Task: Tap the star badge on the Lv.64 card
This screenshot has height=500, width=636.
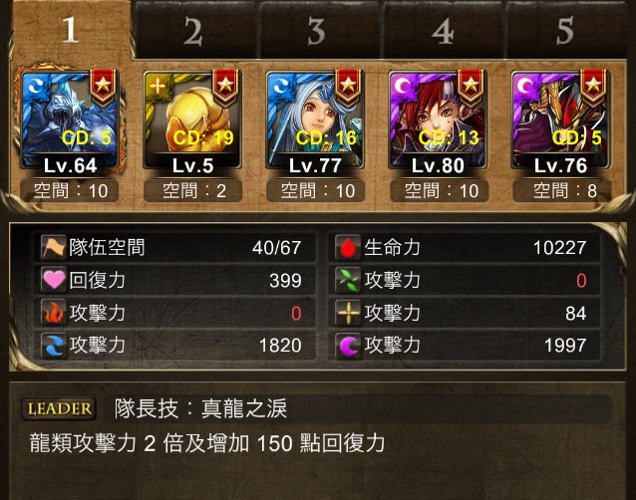Action: tap(103, 87)
